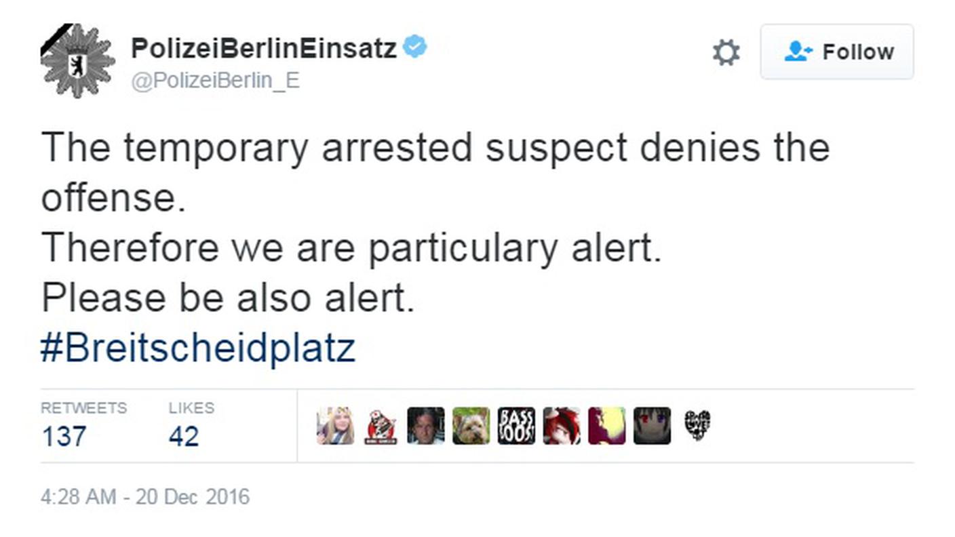Open the 4:28 AM tweet timestamp
The height and width of the screenshot is (537, 955).
[145, 497]
